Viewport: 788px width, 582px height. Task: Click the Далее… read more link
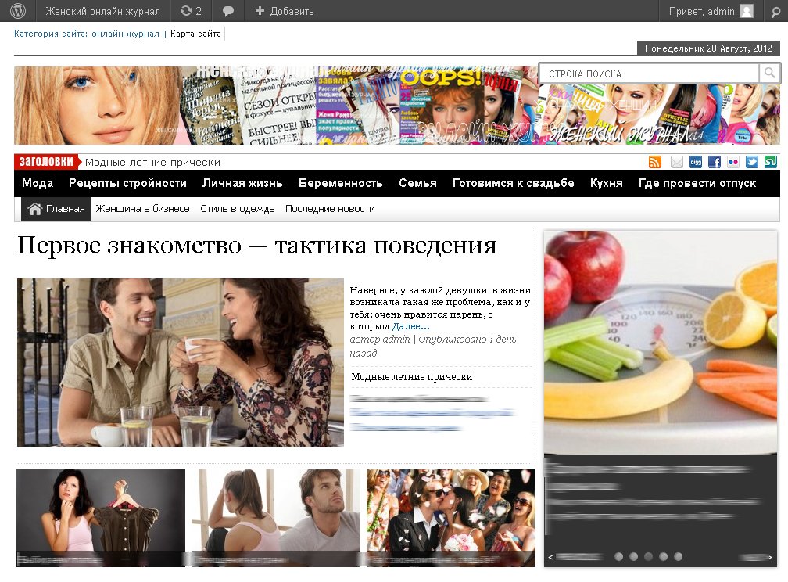pos(410,326)
